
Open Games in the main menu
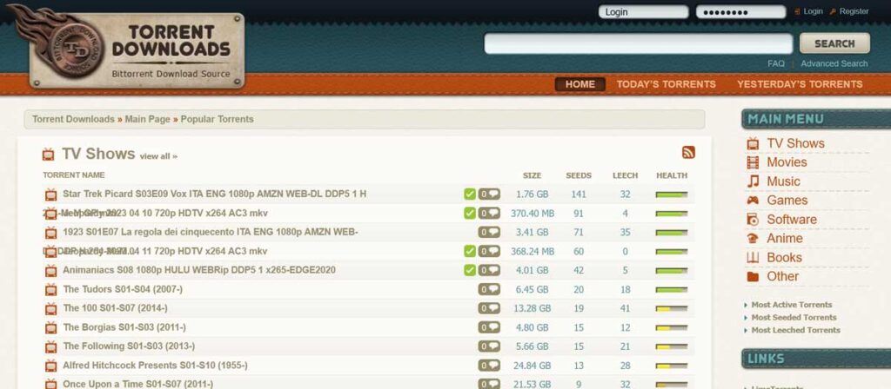click(787, 201)
